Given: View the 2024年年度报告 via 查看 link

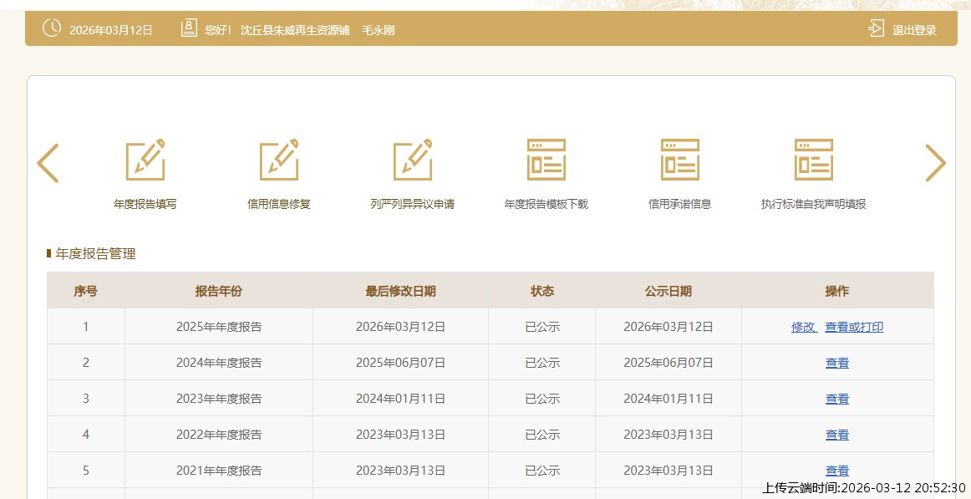Looking at the screenshot, I should pos(837,363).
